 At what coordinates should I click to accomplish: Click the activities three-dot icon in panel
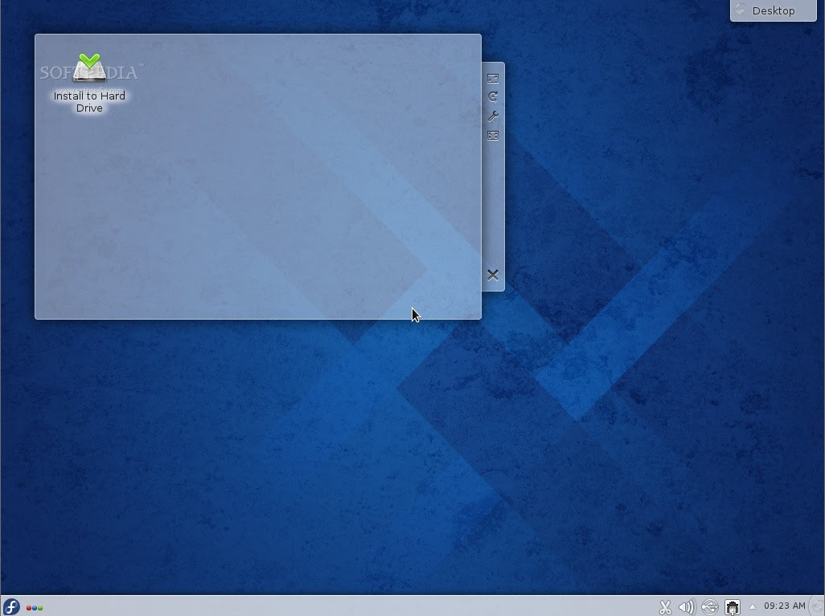[x=35, y=608]
